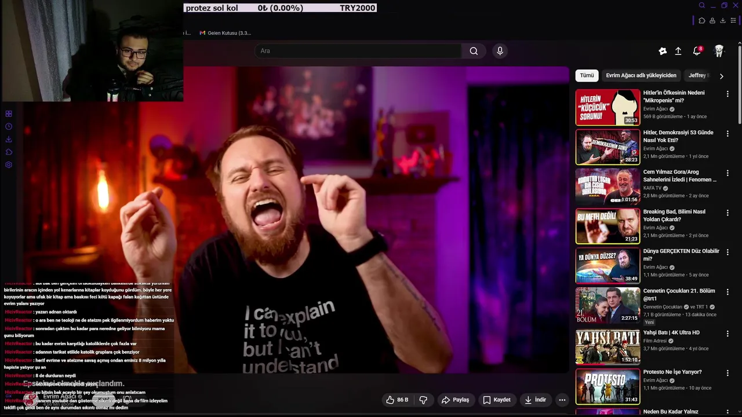
Task: Open YouTube notifications bell
Action: (697, 51)
